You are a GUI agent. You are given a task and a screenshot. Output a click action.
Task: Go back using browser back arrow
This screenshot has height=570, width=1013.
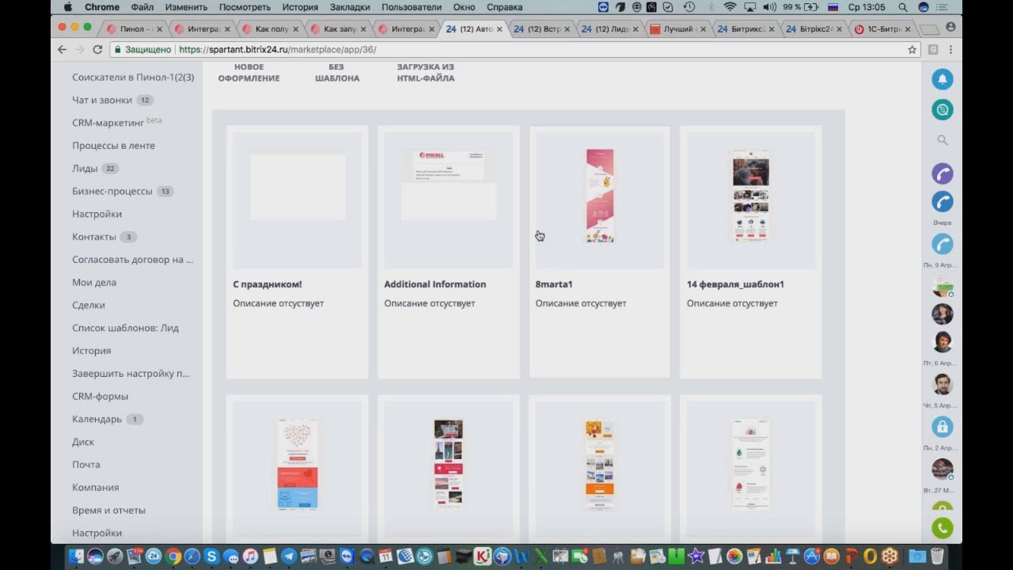pyautogui.click(x=63, y=49)
